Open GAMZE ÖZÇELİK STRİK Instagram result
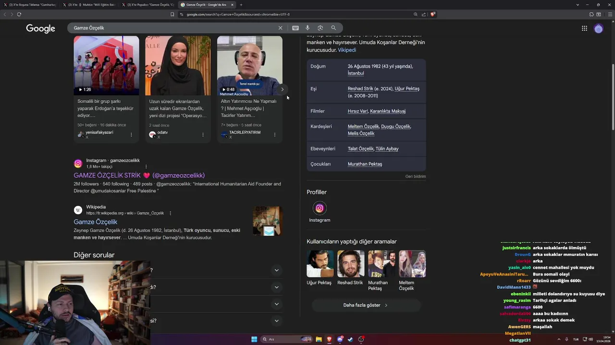The height and width of the screenshot is (345, 615). point(139,175)
